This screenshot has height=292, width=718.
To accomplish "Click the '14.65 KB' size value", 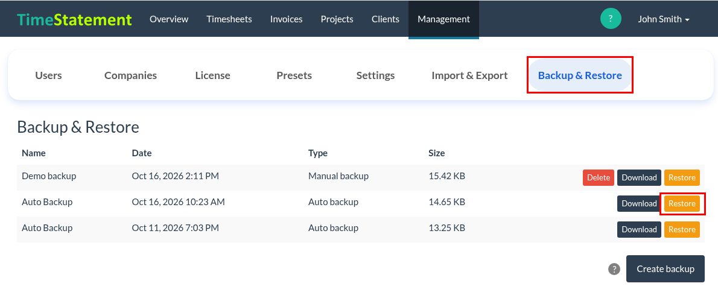I will pos(446,202).
